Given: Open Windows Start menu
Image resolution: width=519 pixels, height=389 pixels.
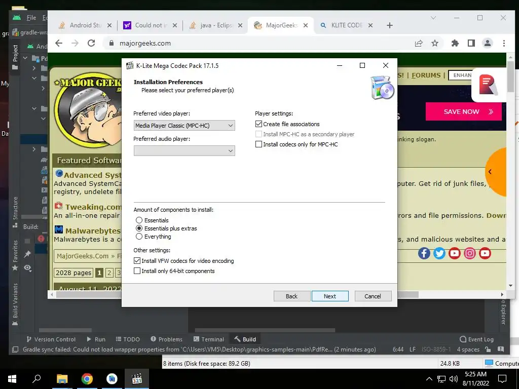Looking at the screenshot, I should click(12, 379).
